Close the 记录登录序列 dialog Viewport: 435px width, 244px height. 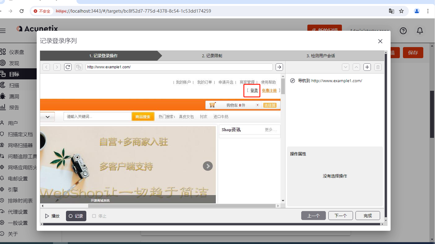[x=380, y=41]
